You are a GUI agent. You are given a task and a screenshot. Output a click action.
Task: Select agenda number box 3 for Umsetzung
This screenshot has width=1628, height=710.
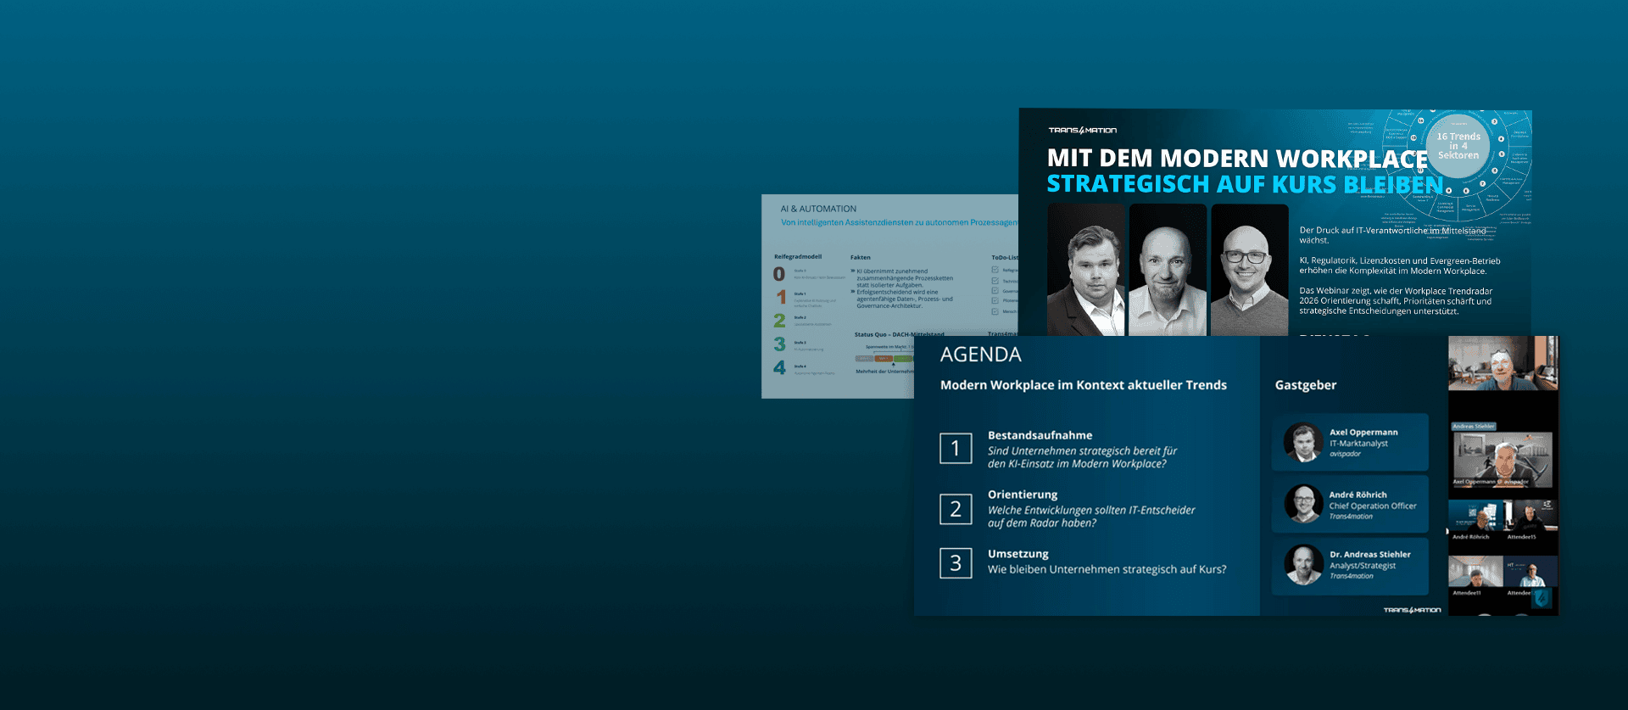956,563
